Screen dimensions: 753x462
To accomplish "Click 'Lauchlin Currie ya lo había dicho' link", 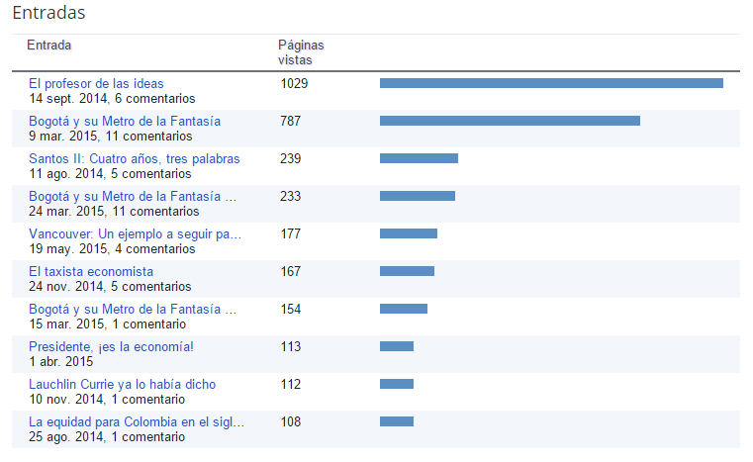I will [x=122, y=384].
